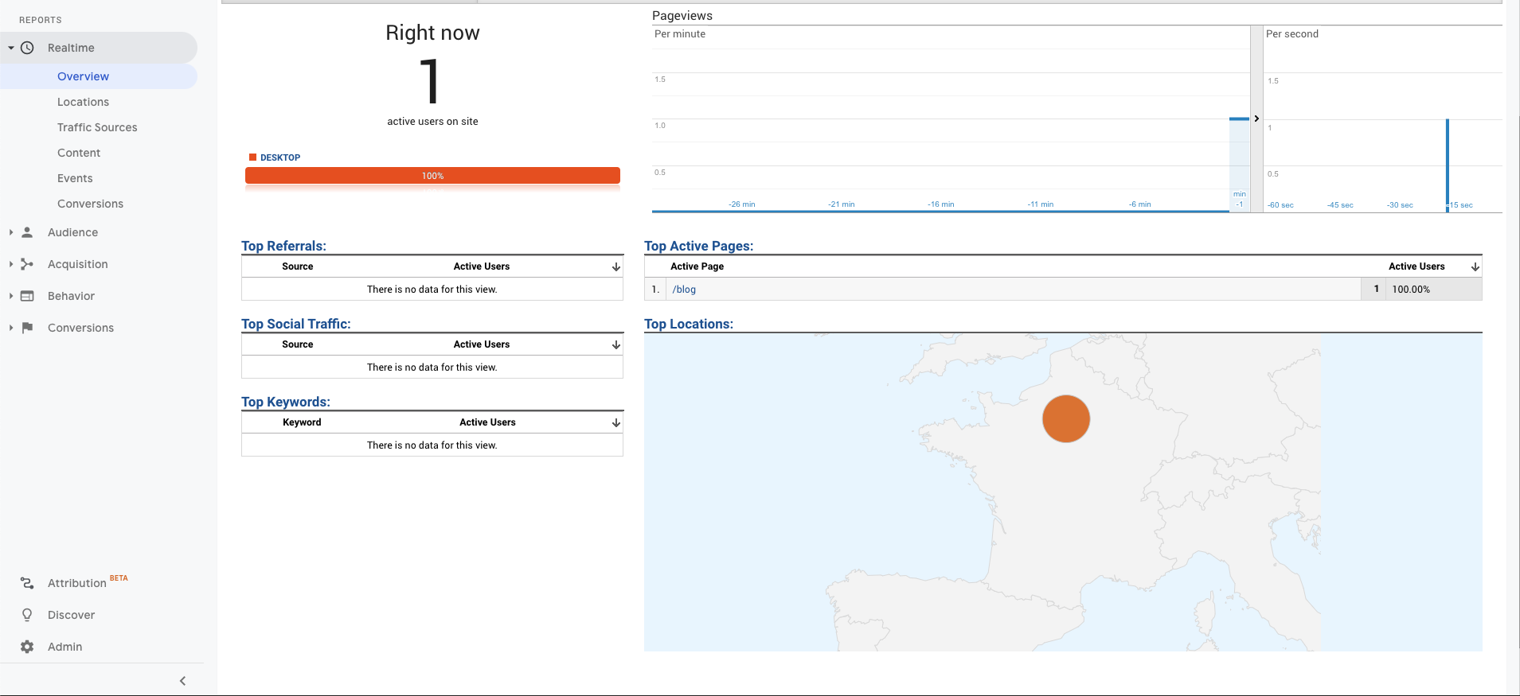The width and height of the screenshot is (1520, 696).
Task: Open the Traffic Sources report
Action: 97,127
